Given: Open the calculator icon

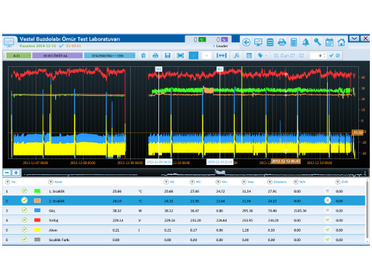Looking at the screenshot, I should pyautogui.click(x=294, y=42).
